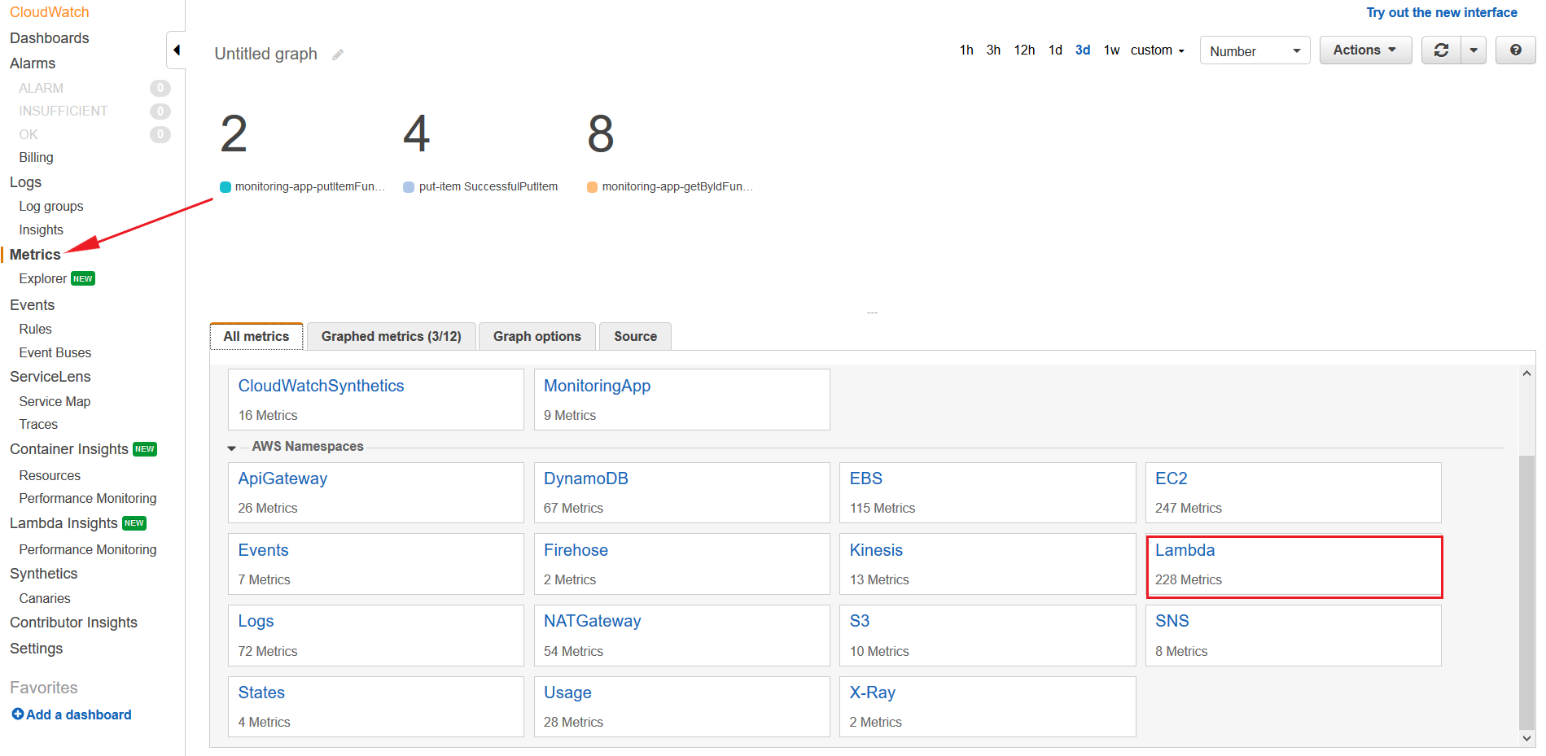Select 3d time range

click(x=1083, y=50)
